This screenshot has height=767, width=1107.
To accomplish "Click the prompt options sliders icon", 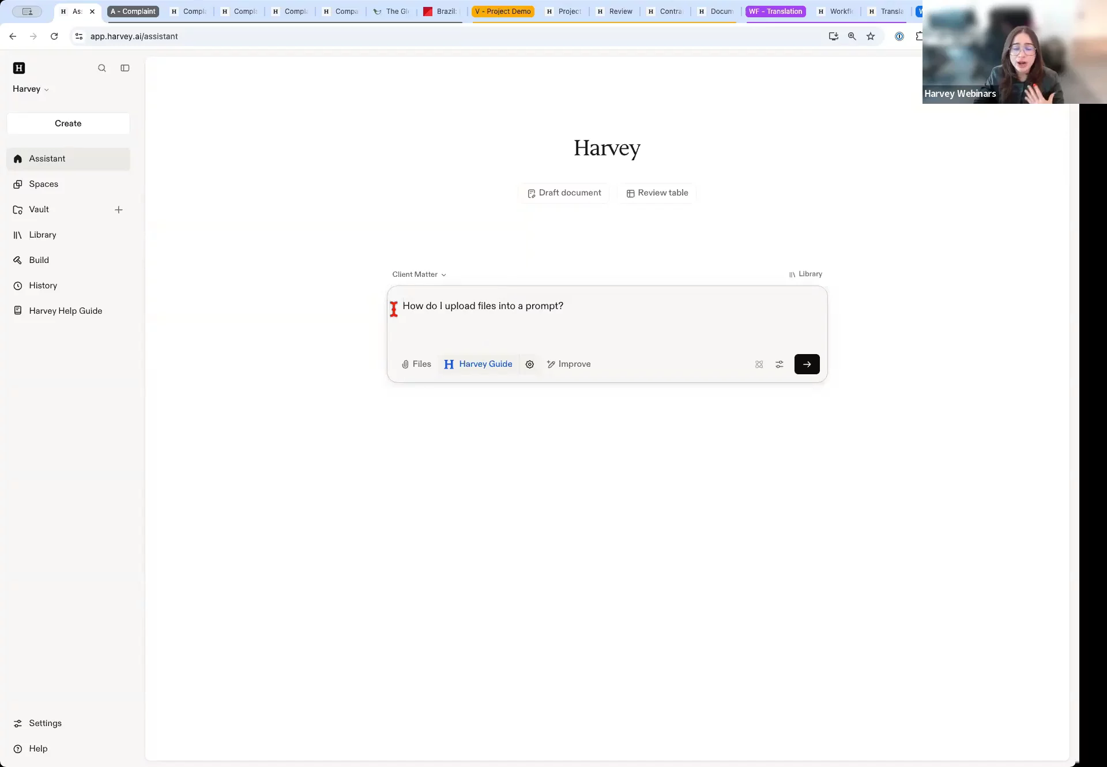I will click(x=780, y=364).
